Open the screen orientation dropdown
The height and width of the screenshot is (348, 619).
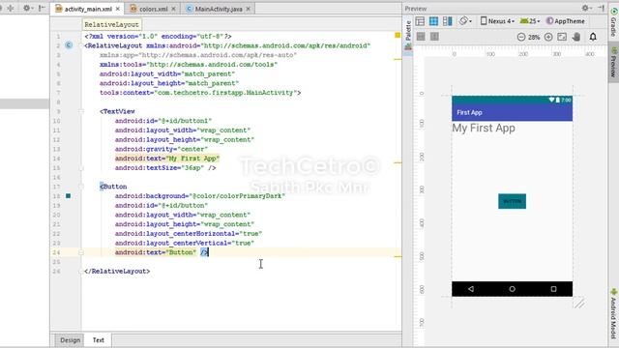point(465,21)
